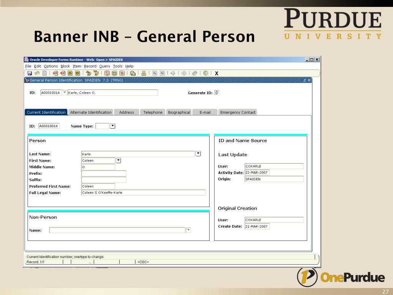Select the Current Identification tab
The image size is (393, 295).
tap(46, 112)
